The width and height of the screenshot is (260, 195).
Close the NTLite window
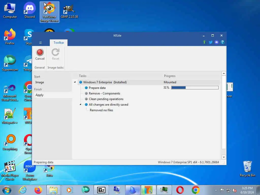pos(221,36)
